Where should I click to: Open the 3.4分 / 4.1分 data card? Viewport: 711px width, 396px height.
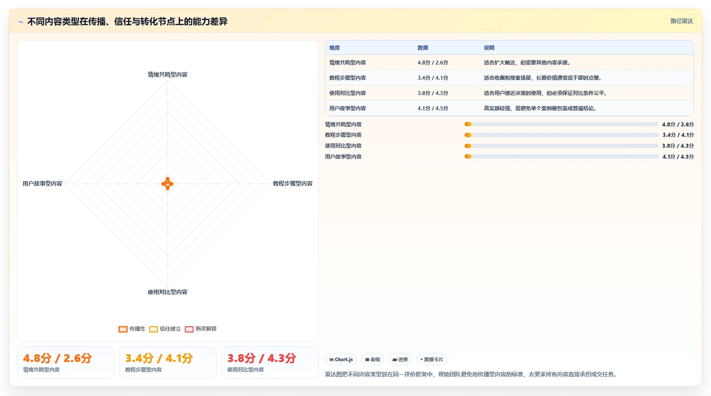pyautogui.click(x=168, y=362)
